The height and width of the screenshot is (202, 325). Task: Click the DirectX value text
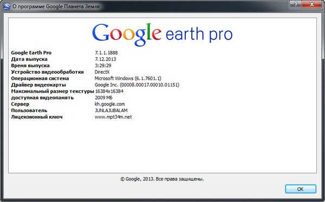[x=102, y=72]
